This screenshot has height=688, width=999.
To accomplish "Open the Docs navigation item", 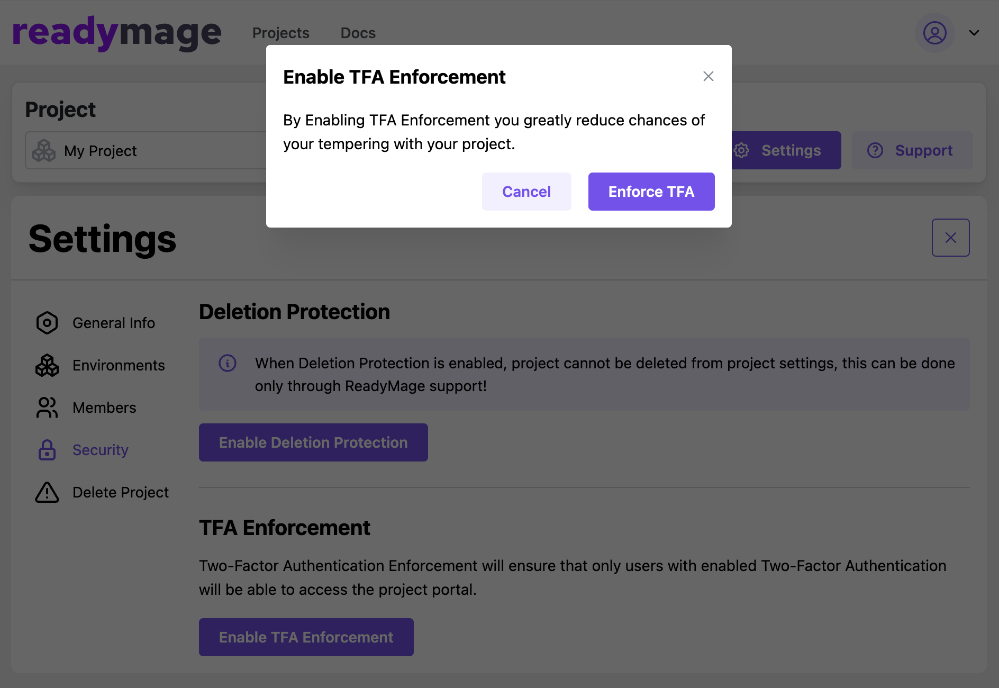I will (x=358, y=33).
